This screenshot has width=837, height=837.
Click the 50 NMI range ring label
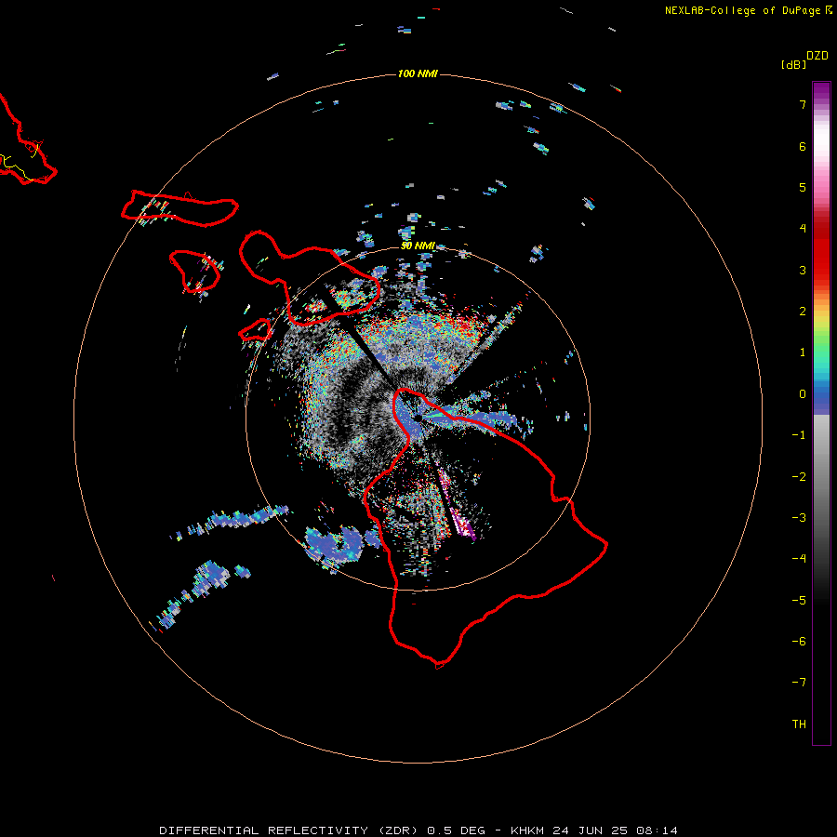(418, 246)
